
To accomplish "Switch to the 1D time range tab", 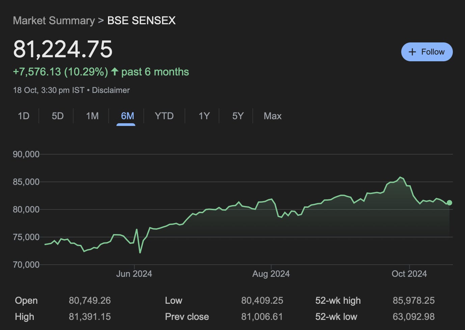I will [x=24, y=116].
